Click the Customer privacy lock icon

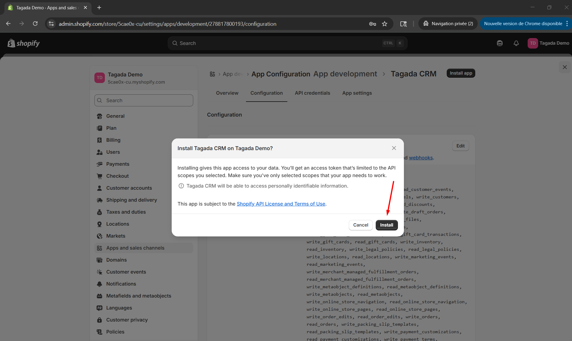99,320
